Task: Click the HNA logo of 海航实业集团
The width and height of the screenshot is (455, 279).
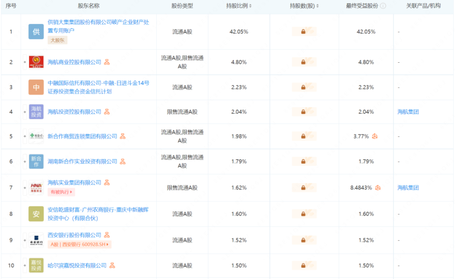Action: click(36, 188)
